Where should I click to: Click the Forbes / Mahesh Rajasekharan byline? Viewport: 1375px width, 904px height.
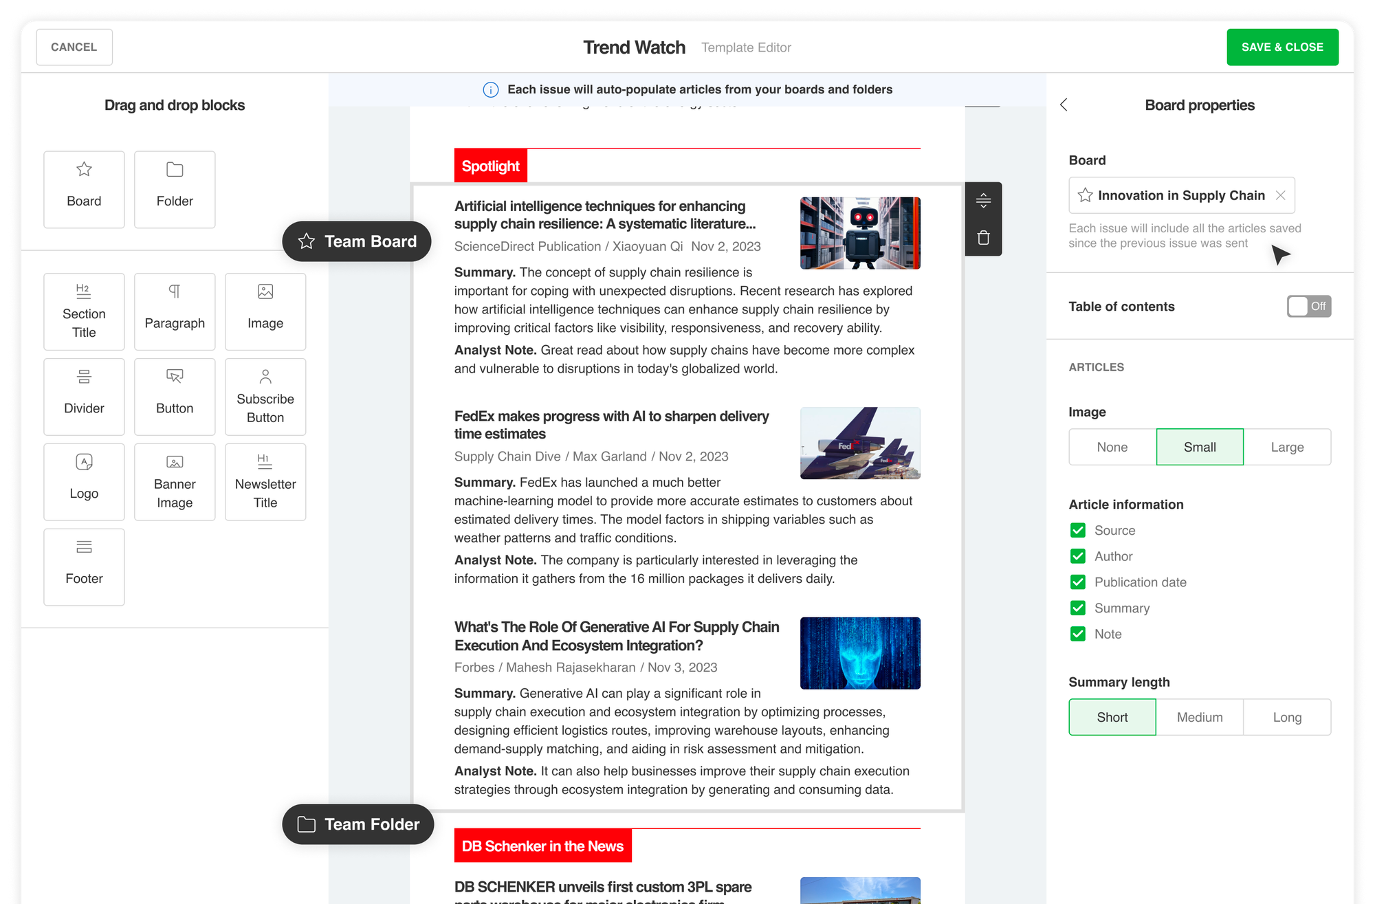pos(586,668)
